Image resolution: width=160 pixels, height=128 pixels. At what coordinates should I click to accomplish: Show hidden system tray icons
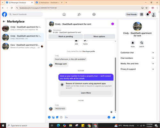point(138,125)
